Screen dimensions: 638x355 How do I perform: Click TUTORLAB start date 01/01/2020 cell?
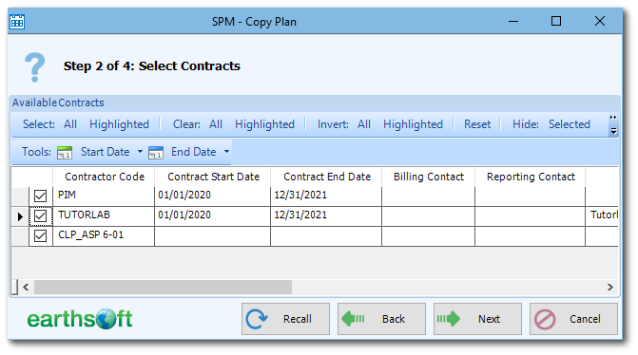coord(212,216)
